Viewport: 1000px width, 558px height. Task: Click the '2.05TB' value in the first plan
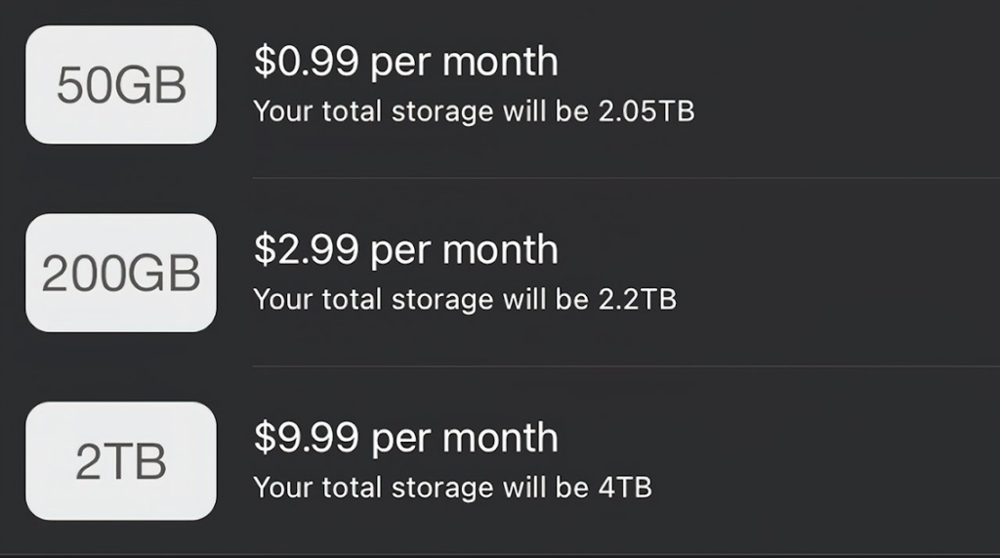click(646, 111)
